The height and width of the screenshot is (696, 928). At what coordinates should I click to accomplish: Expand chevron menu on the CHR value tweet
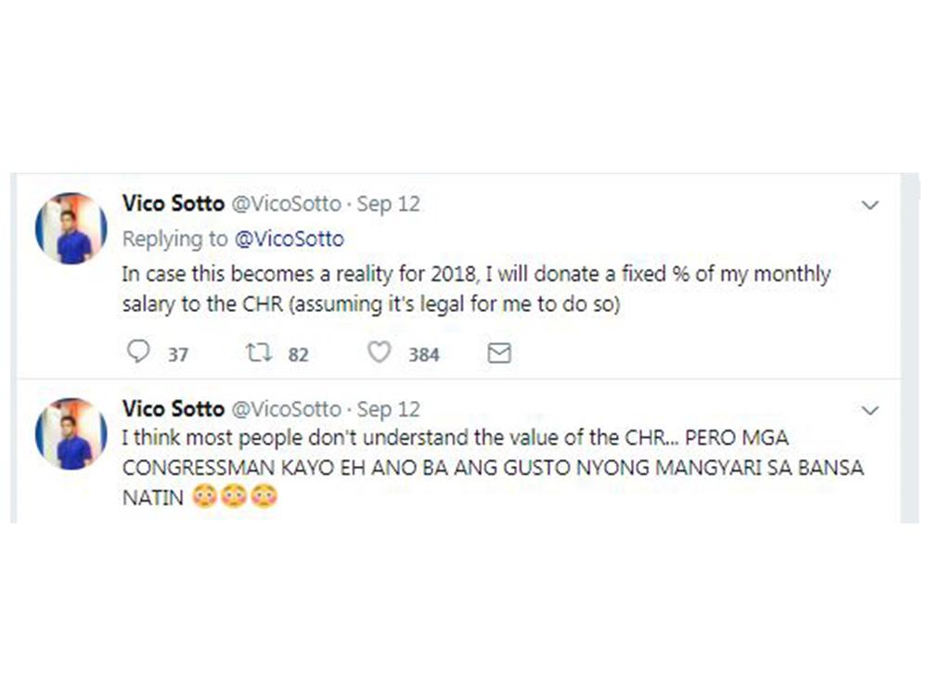[870, 409]
